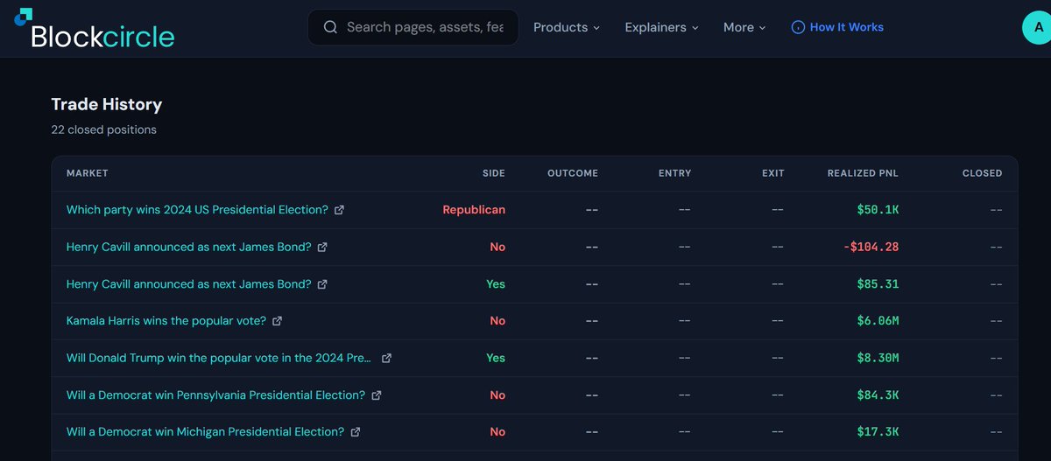Select the $6.06M realized PnL value
Viewport: 1051px width, 461px height.
[x=878, y=321]
